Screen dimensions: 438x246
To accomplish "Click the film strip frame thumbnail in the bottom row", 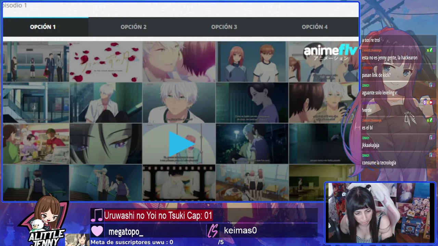I will 179,183.
